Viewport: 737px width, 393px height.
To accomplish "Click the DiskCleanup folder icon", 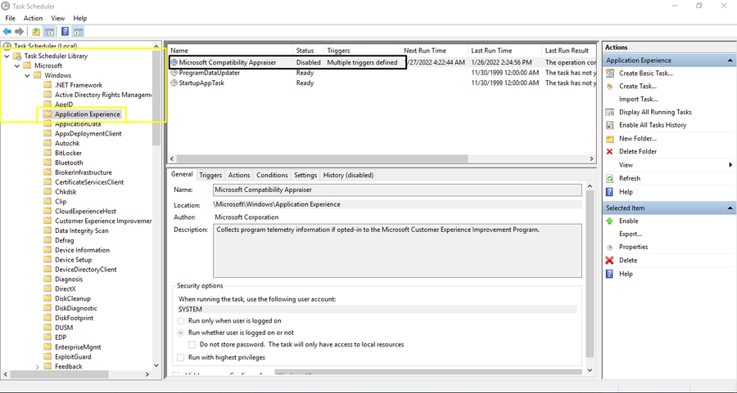I will [x=47, y=298].
